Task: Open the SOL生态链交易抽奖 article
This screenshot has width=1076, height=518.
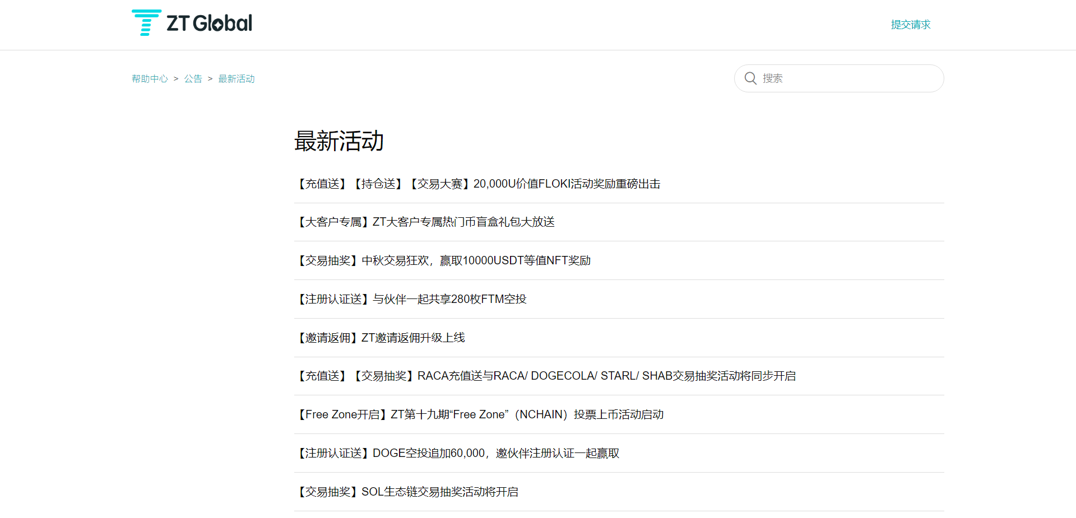Action: point(406,492)
